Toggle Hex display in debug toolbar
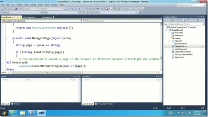The width and height of the screenshot is (208, 117). pyautogui.click(x=98, y=9)
